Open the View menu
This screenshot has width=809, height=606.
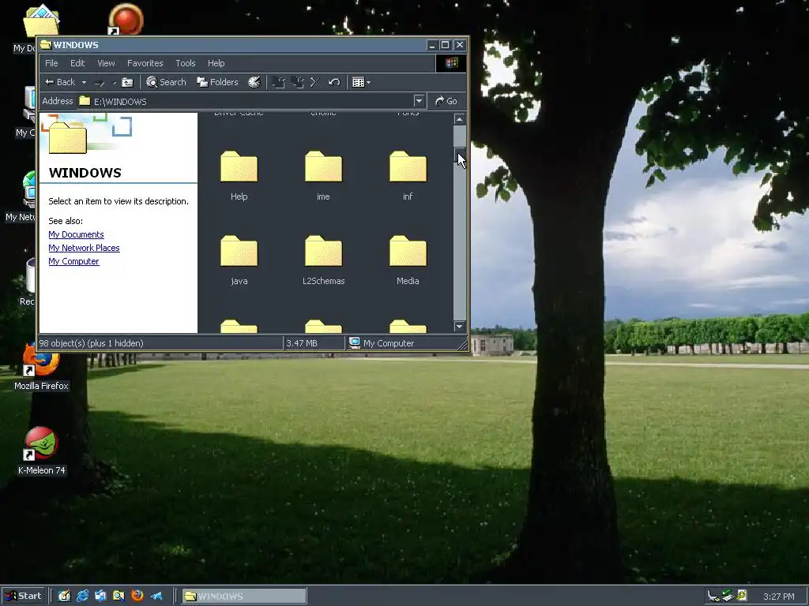coord(107,63)
